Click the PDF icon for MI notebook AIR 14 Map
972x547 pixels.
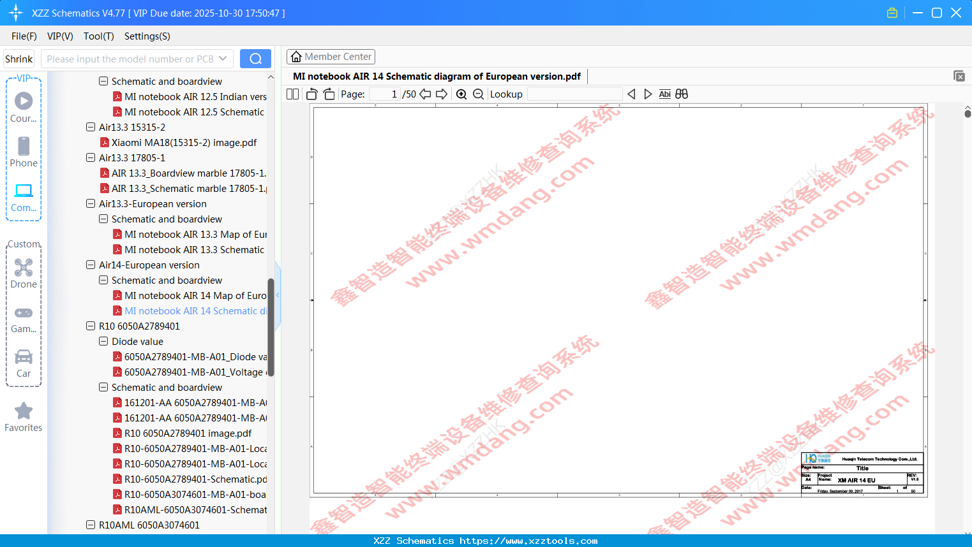pos(117,295)
